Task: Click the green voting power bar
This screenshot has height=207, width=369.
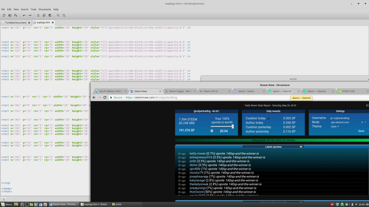Action: (x=272, y=140)
